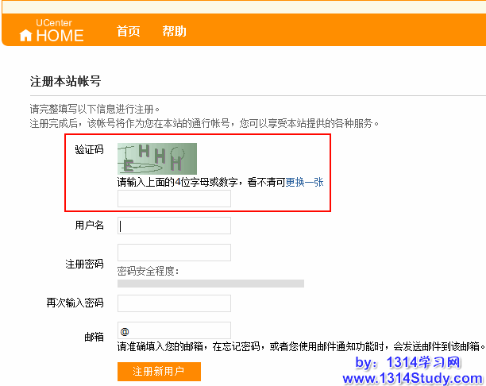The width and height of the screenshot is (486, 386).
Task: Click the 验证码 field label
Action: (89, 150)
